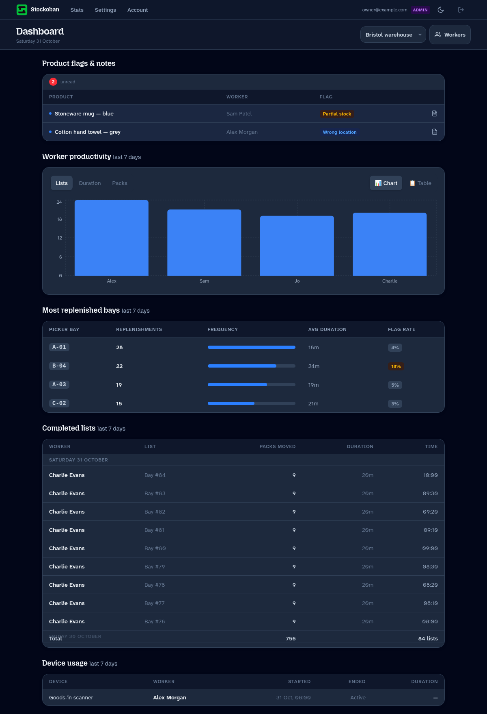The image size is (487, 714).
Task: Click the Bay #78 list entry
Action: tap(155, 585)
